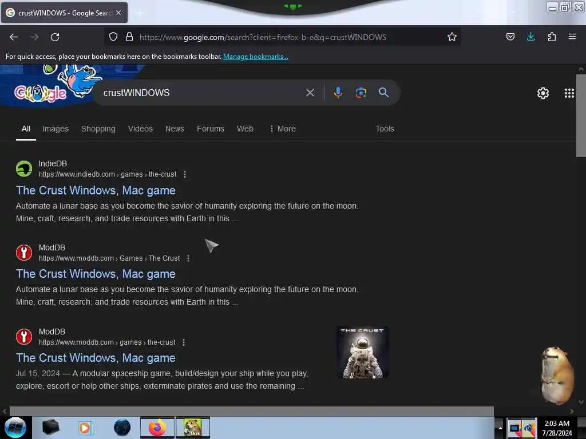This screenshot has height=439, width=586.
Task: Click the network system tray icon
Action: click(514, 429)
